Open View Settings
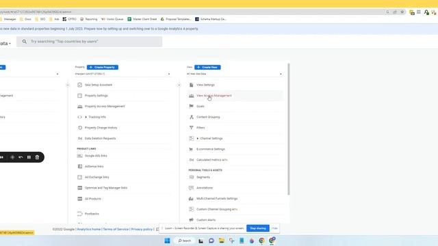Image resolution: width=438 pixels, height=246 pixels. 205,85
